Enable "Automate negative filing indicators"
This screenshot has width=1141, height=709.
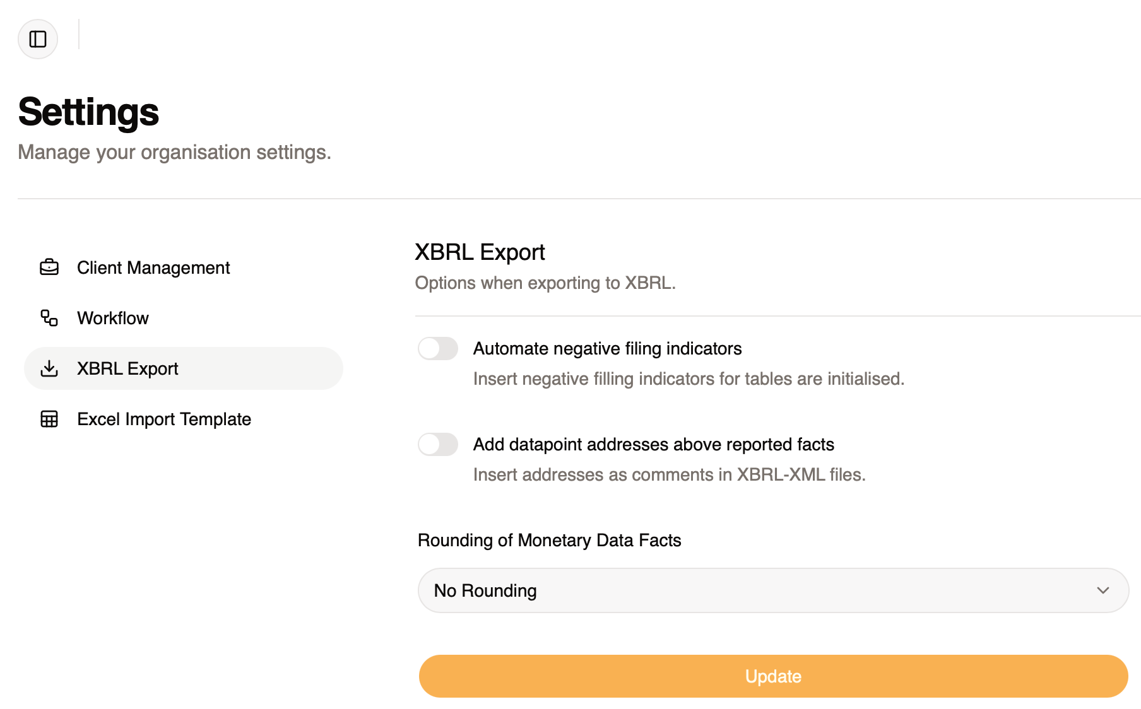[438, 348]
